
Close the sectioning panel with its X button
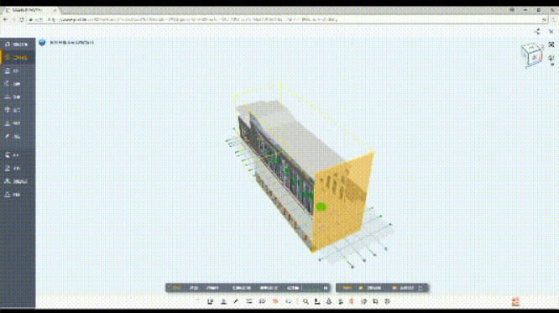tap(326, 288)
